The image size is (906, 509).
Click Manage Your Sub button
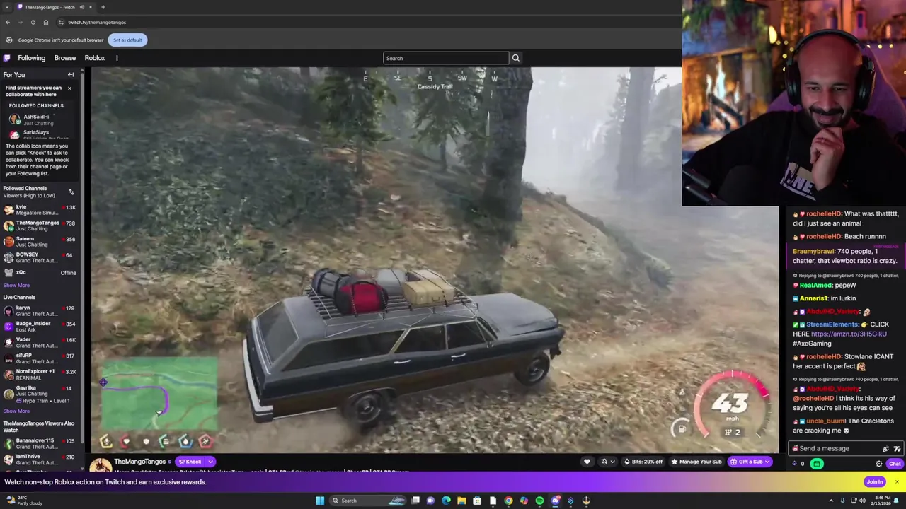coord(696,462)
